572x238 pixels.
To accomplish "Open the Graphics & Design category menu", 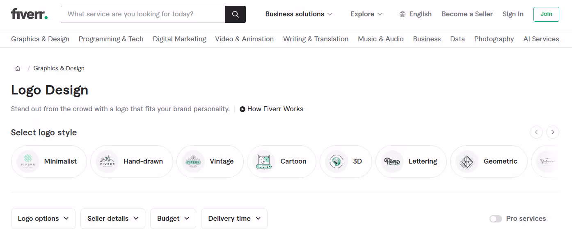I will coord(40,39).
